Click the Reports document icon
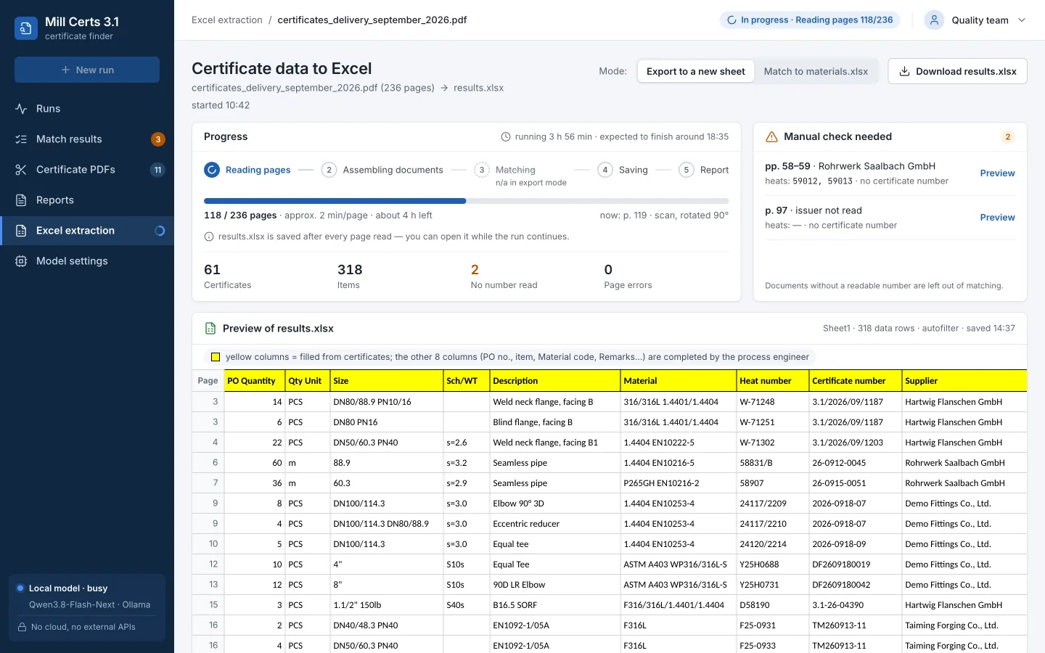 point(21,200)
